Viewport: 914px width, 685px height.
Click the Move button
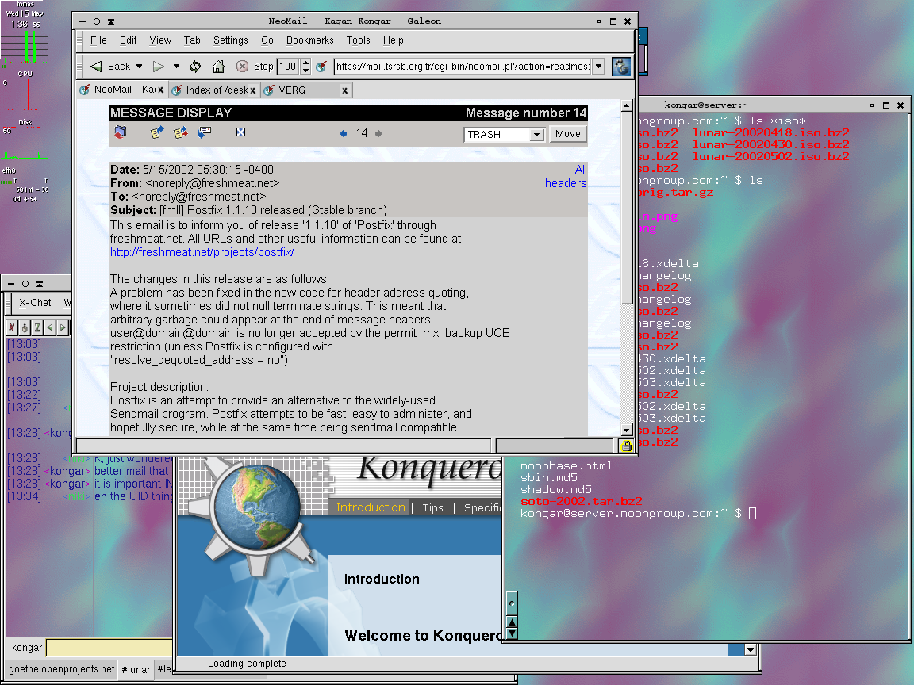pos(567,134)
